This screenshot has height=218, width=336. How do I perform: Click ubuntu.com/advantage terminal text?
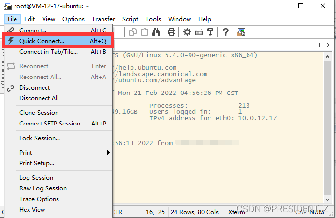click(157, 80)
